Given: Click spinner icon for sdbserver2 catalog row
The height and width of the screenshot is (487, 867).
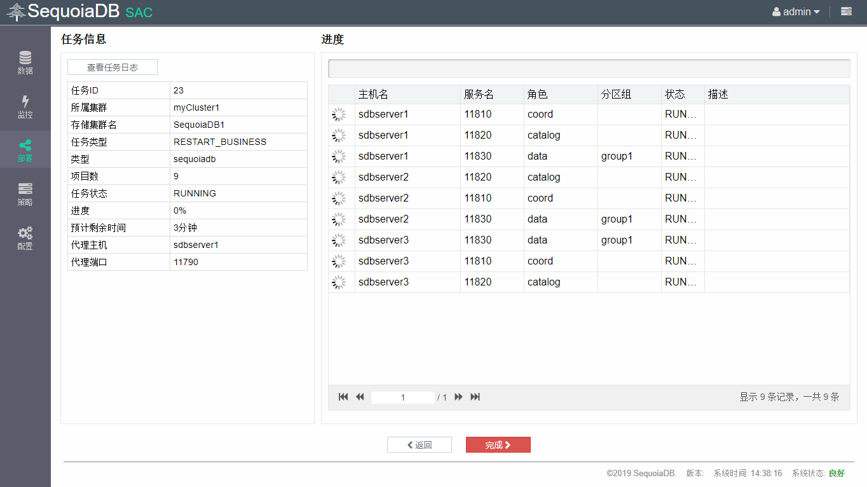Looking at the screenshot, I should [339, 177].
